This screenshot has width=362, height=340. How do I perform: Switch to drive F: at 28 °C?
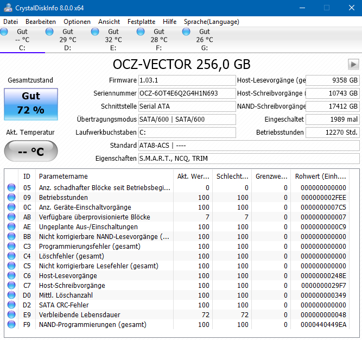[x=159, y=40]
